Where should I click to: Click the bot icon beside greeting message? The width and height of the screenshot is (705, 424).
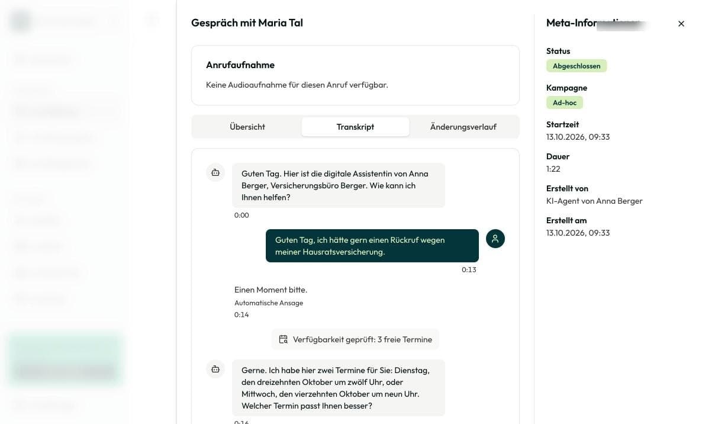[x=215, y=173]
